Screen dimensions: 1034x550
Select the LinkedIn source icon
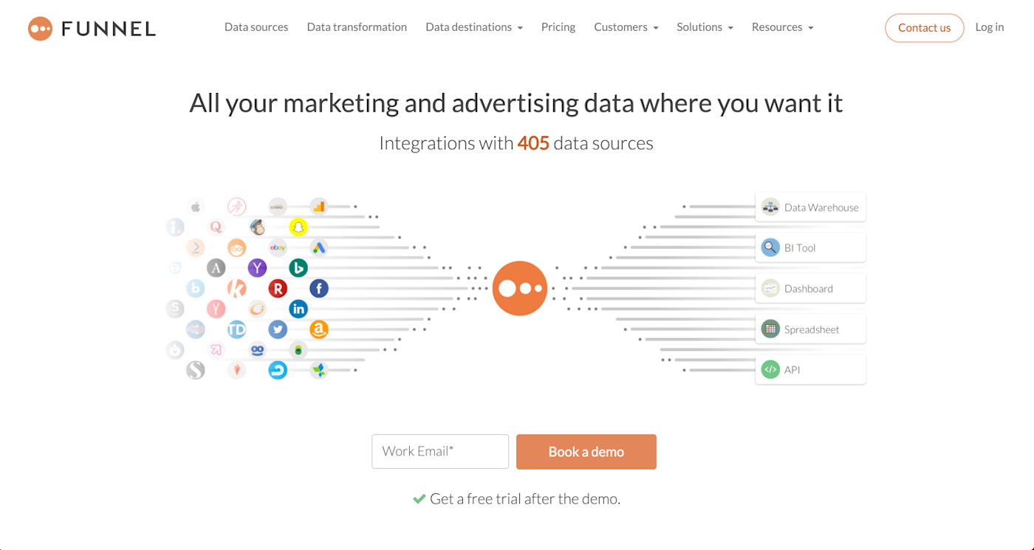click(x=298, y=309)
